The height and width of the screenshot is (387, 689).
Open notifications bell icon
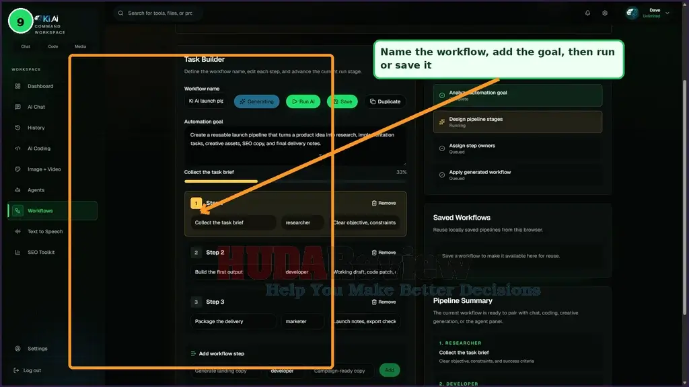pos(587,13)
